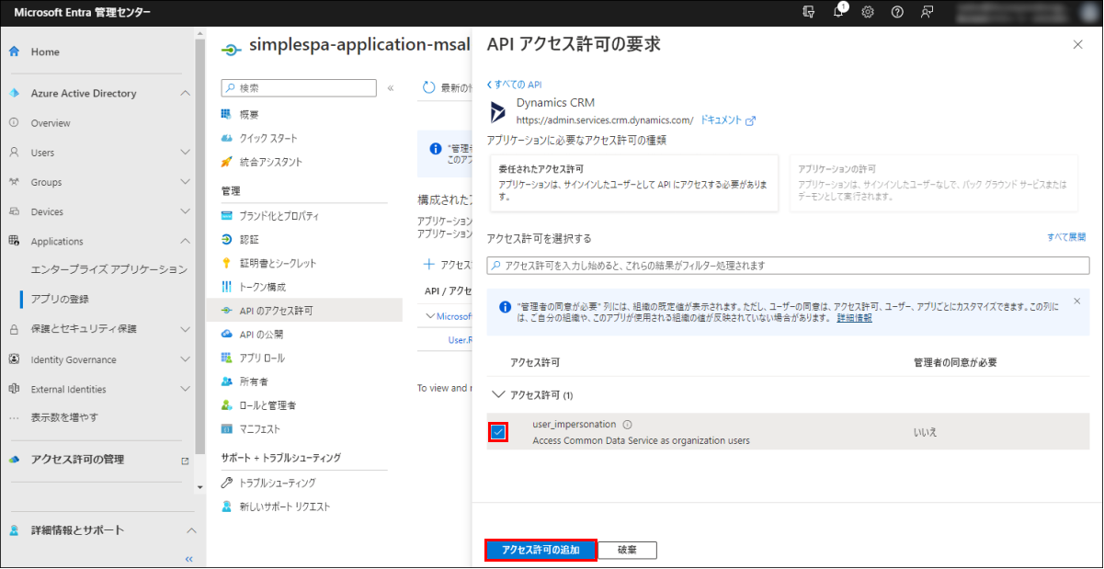This screenshot has width=1104, height=569.
Task: Open the notifications bell icon
Action: (x=839, y=11)
